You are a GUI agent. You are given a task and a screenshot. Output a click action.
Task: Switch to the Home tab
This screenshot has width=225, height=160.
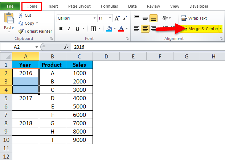click(32, 6)
